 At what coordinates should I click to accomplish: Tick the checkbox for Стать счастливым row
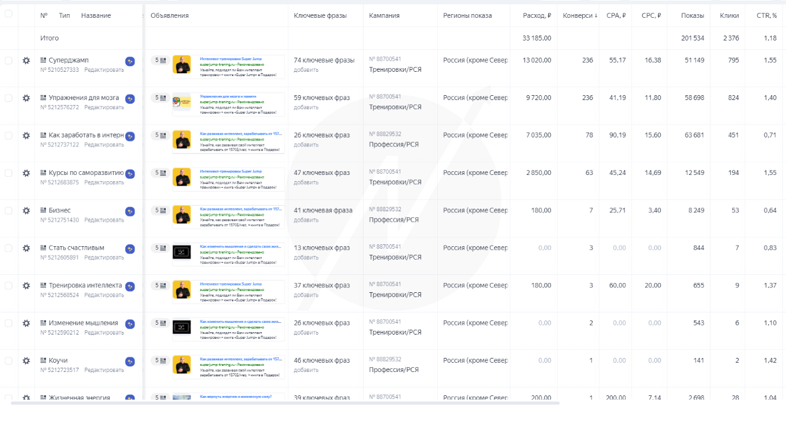9,248
